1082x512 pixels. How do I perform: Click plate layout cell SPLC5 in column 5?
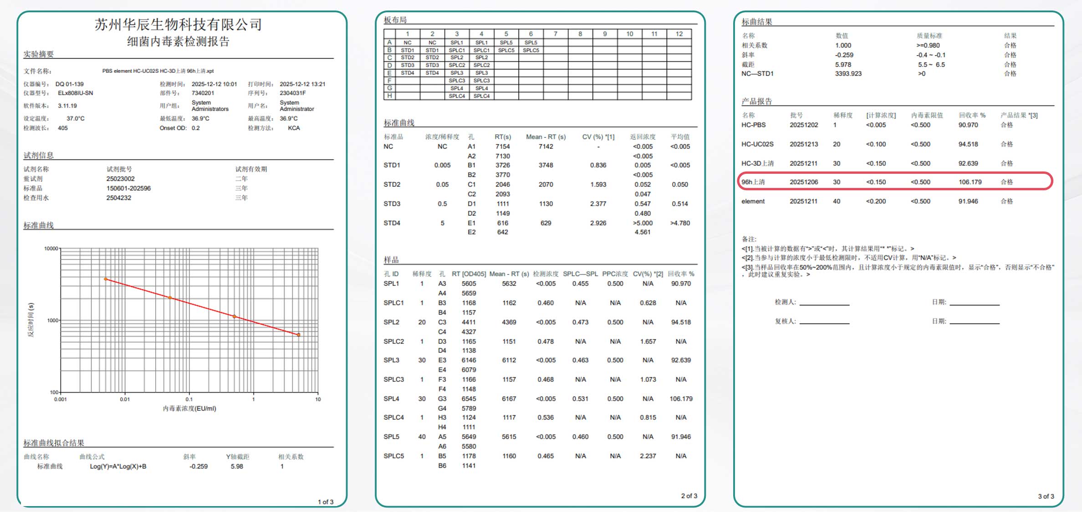point(506,50)
